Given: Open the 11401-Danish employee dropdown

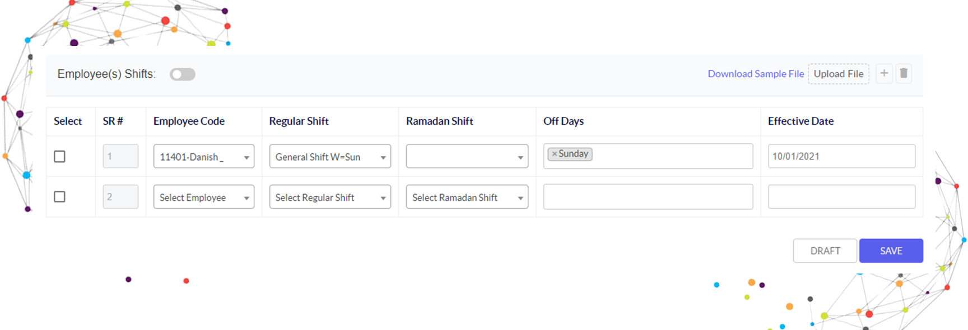Looking at the screenshot, I should (204, 157).
